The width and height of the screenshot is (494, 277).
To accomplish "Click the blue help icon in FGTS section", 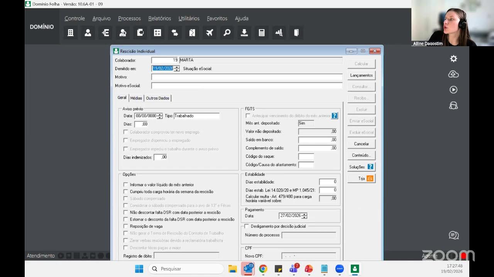I will coord(335,115).
